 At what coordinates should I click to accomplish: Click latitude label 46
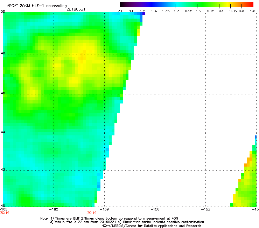(x=3, y=93)
